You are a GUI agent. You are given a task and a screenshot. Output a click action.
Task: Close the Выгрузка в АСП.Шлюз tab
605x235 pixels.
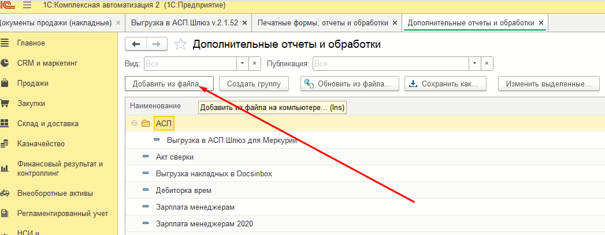coord(244,22)
